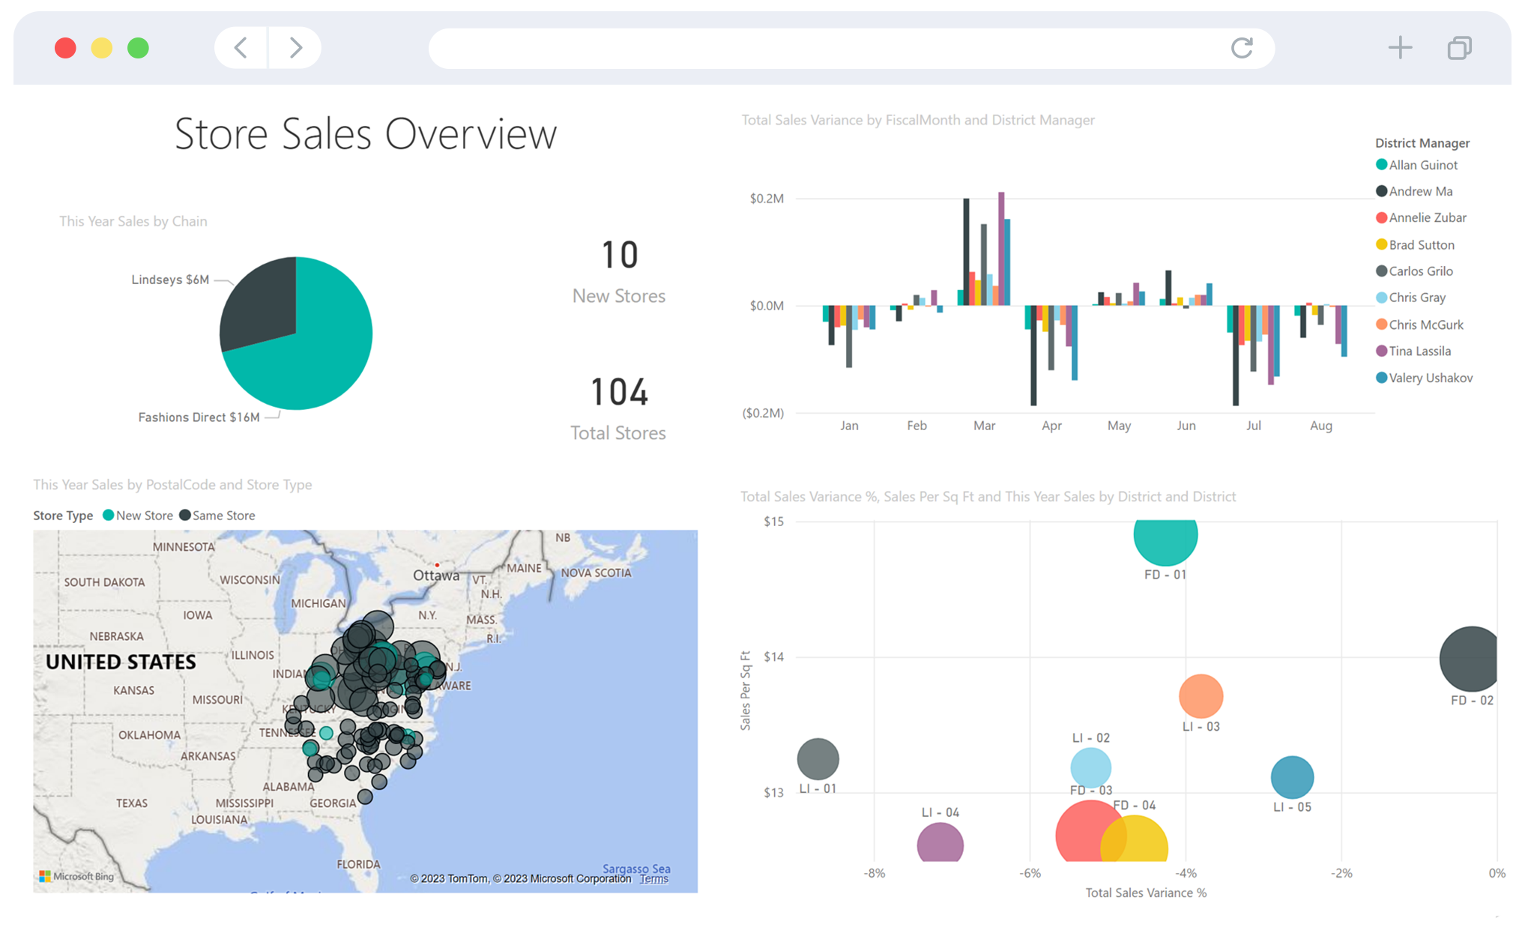The image size is (1525, 936).
Task: Click the browser forward arrow
Action: point(295,47)
